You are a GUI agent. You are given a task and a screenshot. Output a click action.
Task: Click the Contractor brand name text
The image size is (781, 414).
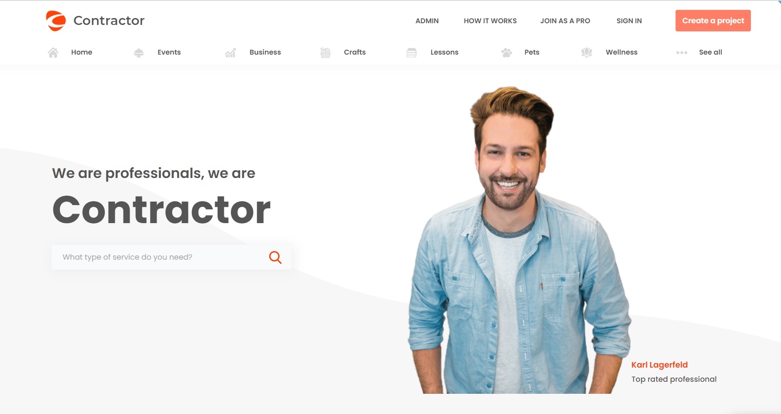109,20
